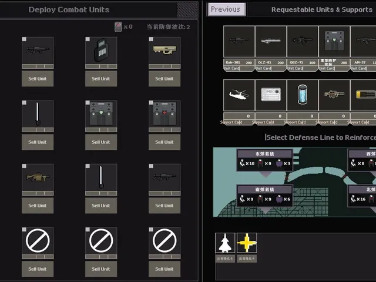
Task: Click the sell button under the yellow cross card
Action: (x=247, y=258)
